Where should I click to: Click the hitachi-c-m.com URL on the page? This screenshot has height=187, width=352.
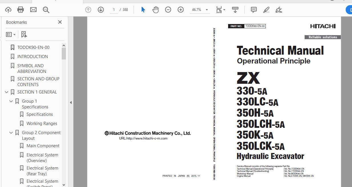pyautogui.click(x=143, y=138)
